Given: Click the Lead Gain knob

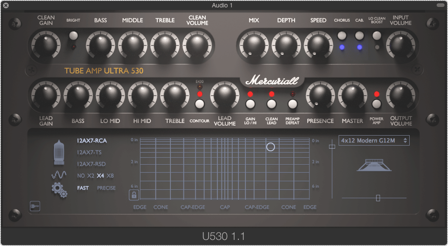Looking at the screenshot, I should point(46,95).
